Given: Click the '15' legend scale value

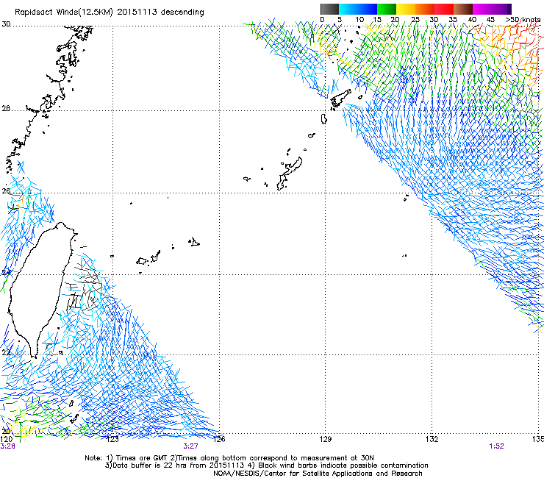Looking at the screenshot, I should (377, 20).
